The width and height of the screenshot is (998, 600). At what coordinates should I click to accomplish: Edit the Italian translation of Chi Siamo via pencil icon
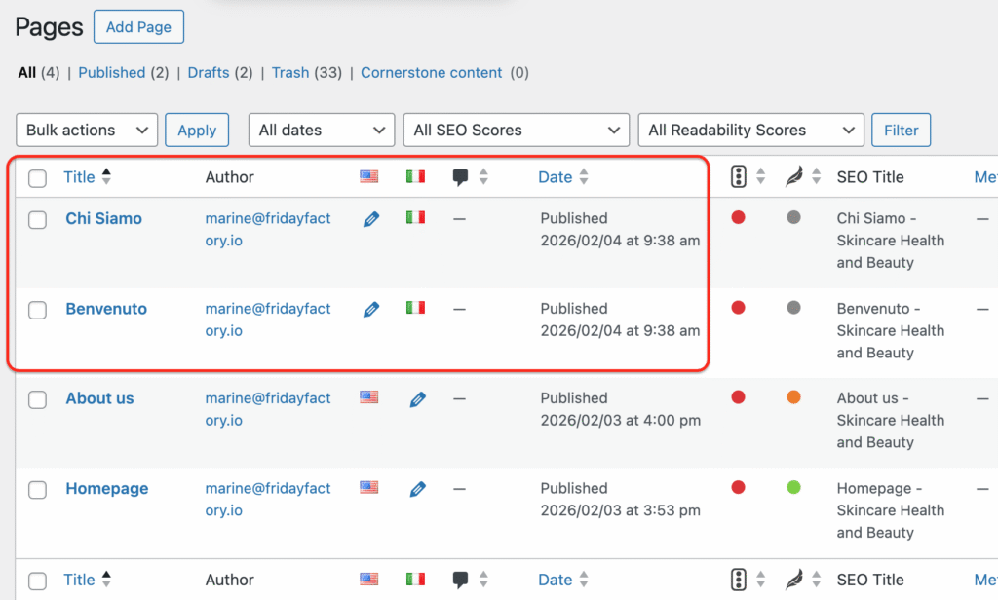(371, 219)
